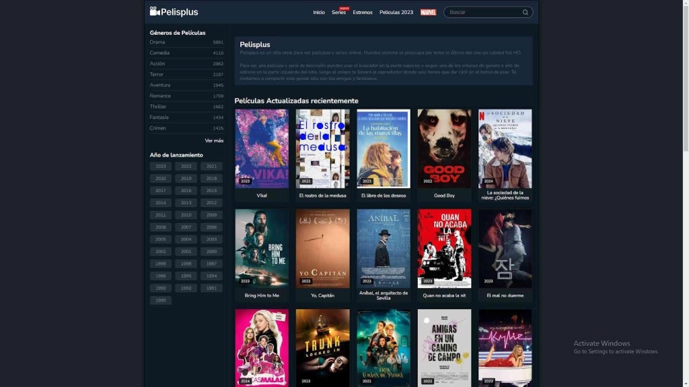689x387 pixels.
Task: Select the Acción genre
Action: point(186,64)
